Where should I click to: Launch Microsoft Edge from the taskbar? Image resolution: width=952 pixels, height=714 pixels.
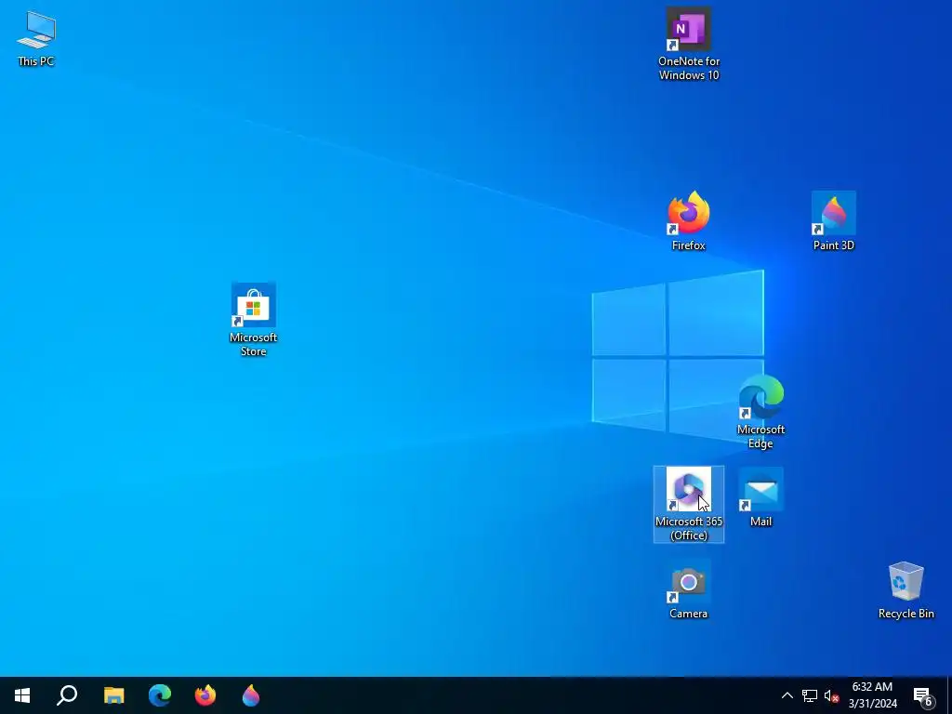[160, 695]
